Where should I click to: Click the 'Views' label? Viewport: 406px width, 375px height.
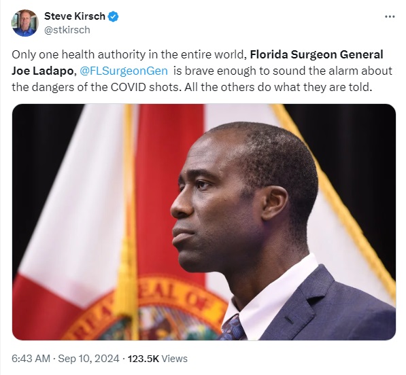[x=175, y=359]
